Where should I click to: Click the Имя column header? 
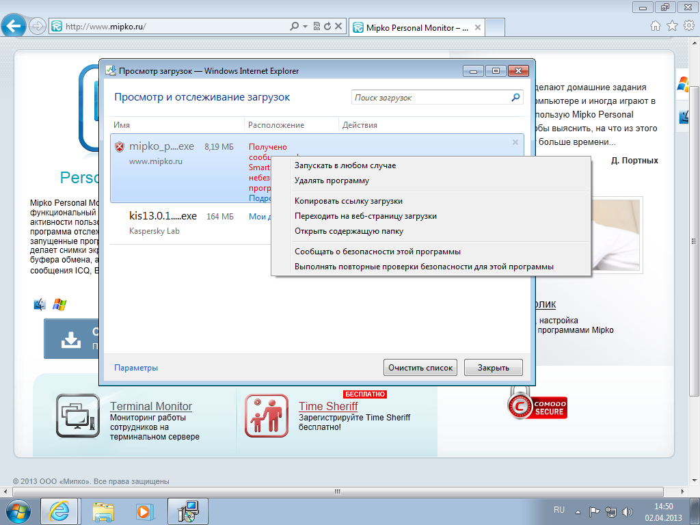(x=122, y=125)
